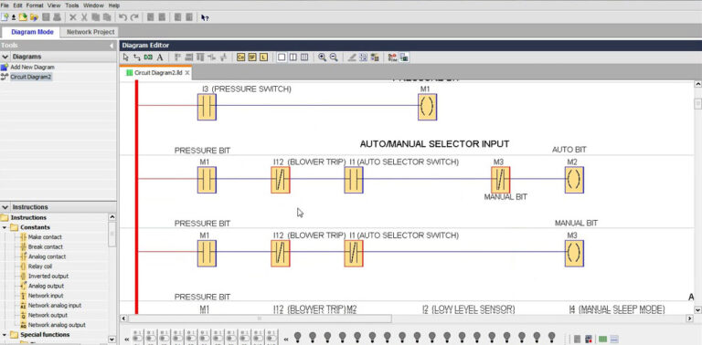Select the Connect wiring tool

(137, 57)
